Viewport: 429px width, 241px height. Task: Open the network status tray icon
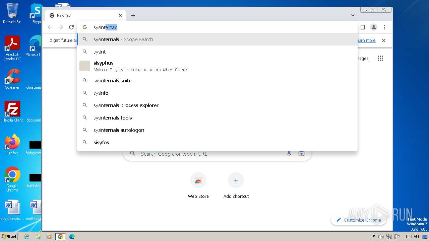coord(389,237)
